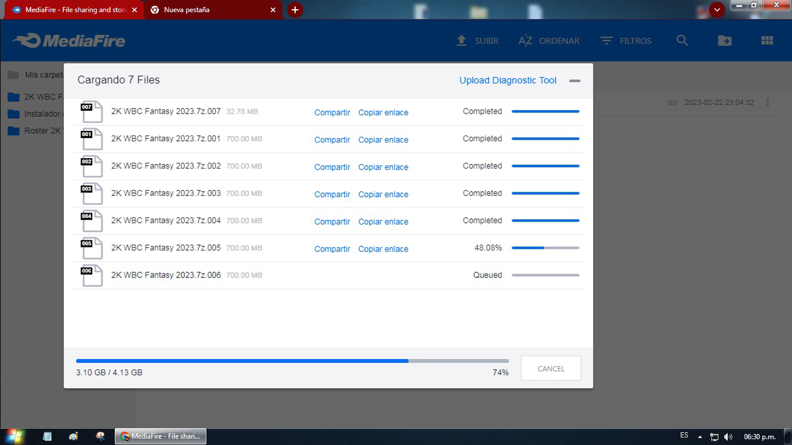Switch to grid view icon
Image resolution: width=792 pixels, height=445 pixels.
tap(767, 41)
